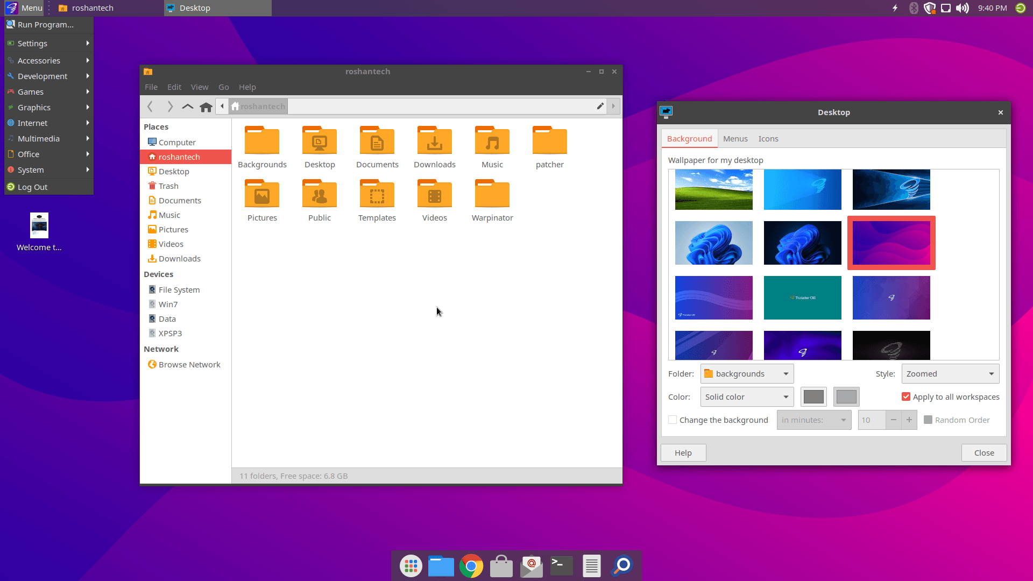Screen dimensions: 1033x581
Task: Open the Backgrounds folder icon
Action: coord(262,141)
